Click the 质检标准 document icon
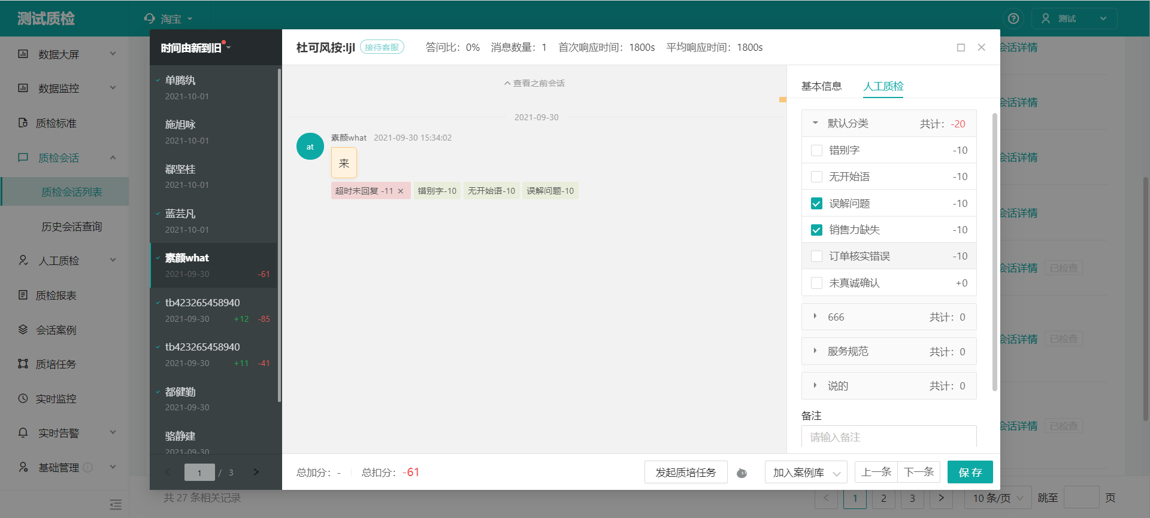The height and width of the screenshot is (518, 1150). [x=23, y=123]
